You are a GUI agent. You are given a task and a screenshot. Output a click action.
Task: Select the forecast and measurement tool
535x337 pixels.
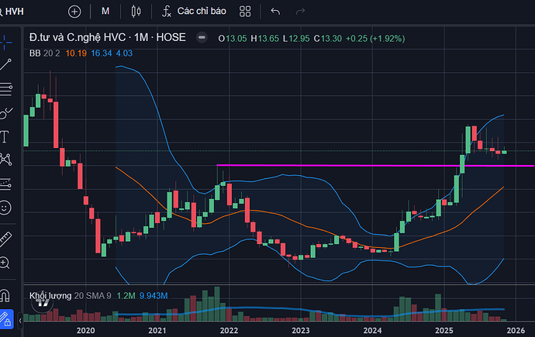(5, 184)
